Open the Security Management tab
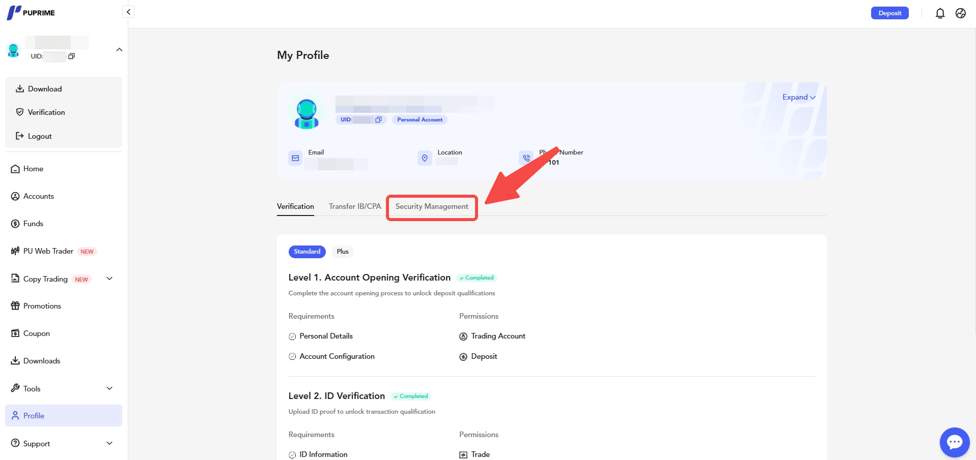The width and height of the screenshot is (976, 460). [432, 207]
